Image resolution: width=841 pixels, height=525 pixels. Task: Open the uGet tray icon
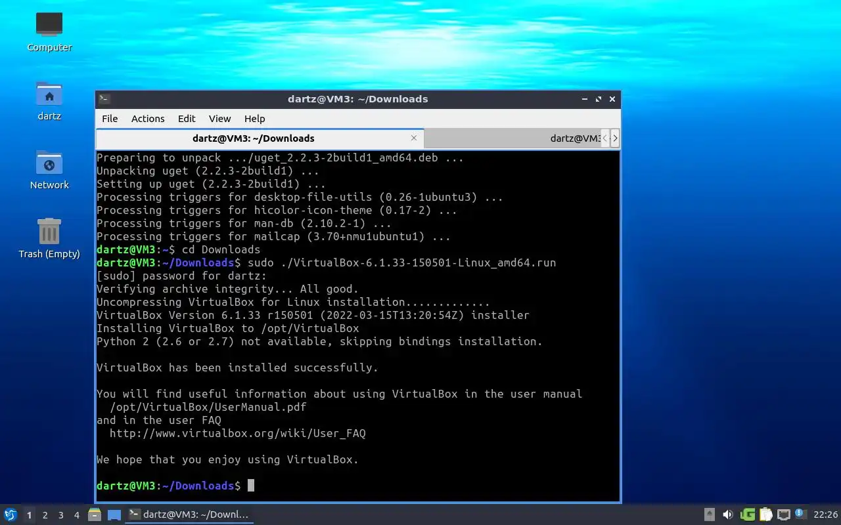[747, 514]
